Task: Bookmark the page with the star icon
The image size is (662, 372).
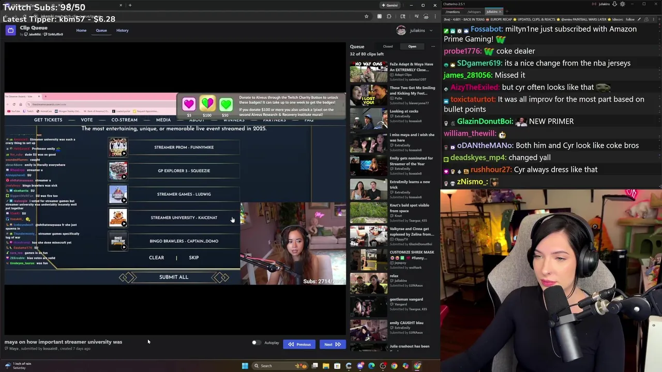Action: click(x=366, y=17)
